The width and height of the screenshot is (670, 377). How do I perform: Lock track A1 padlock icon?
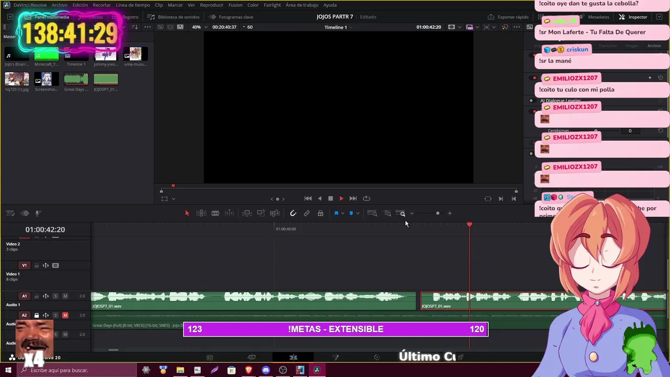tap(37, 296)
